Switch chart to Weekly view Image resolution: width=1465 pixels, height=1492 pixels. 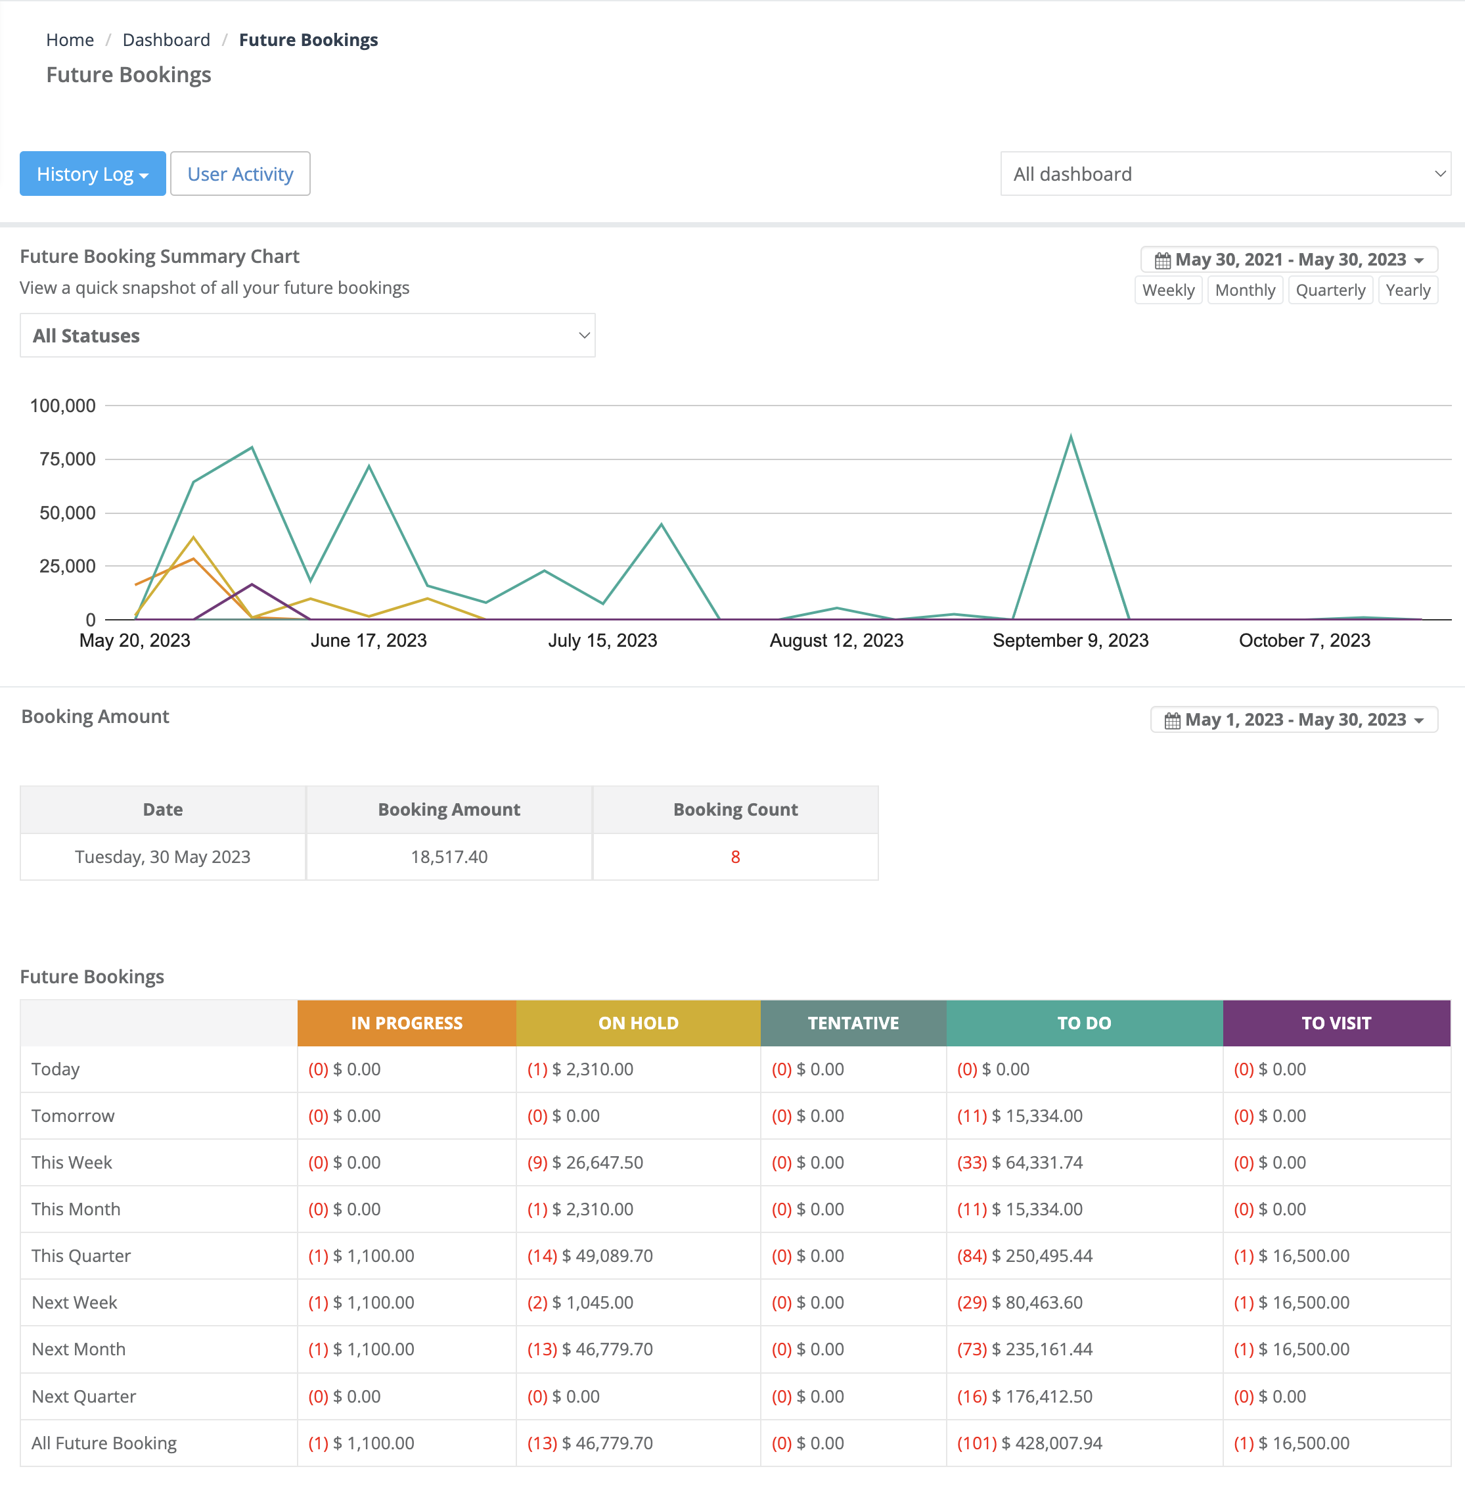[x=1168, y=291]
